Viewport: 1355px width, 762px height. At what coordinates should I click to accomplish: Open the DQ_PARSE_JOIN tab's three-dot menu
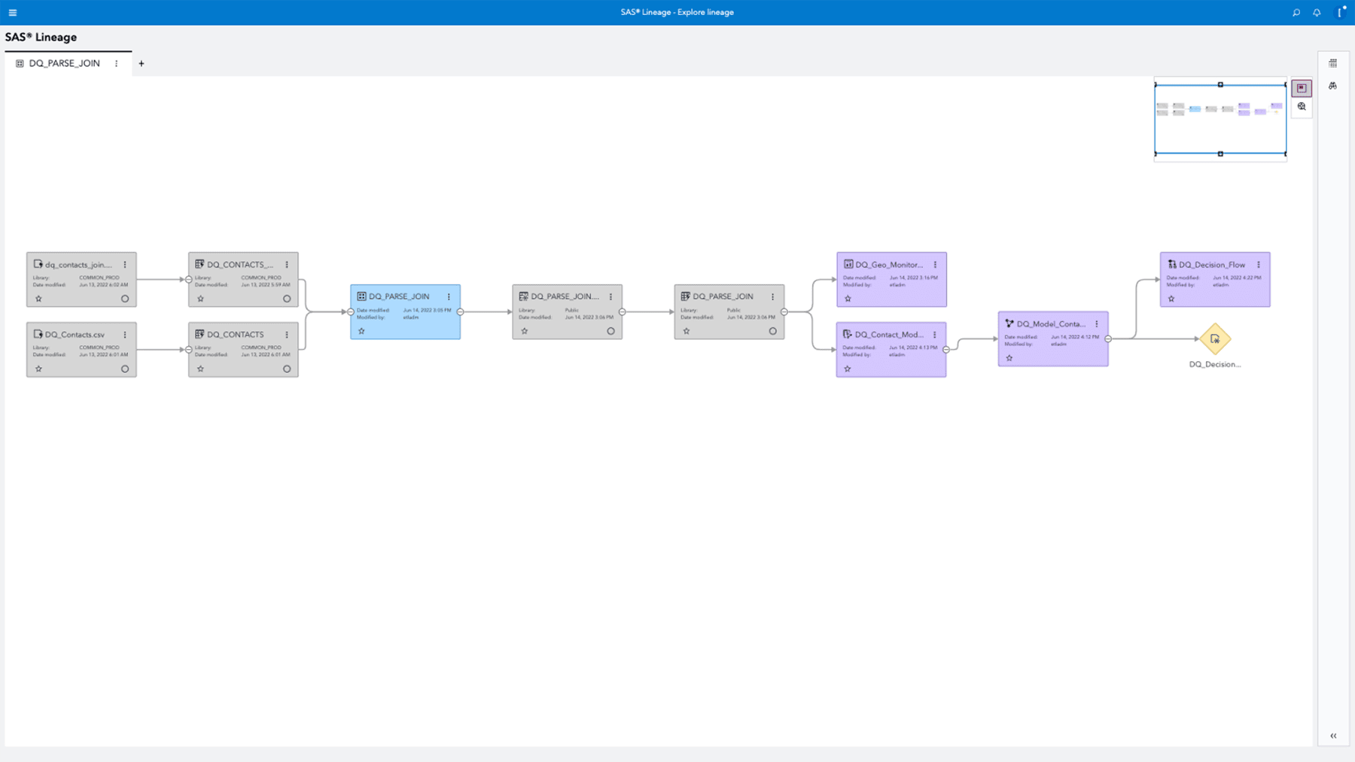(117, 63)
